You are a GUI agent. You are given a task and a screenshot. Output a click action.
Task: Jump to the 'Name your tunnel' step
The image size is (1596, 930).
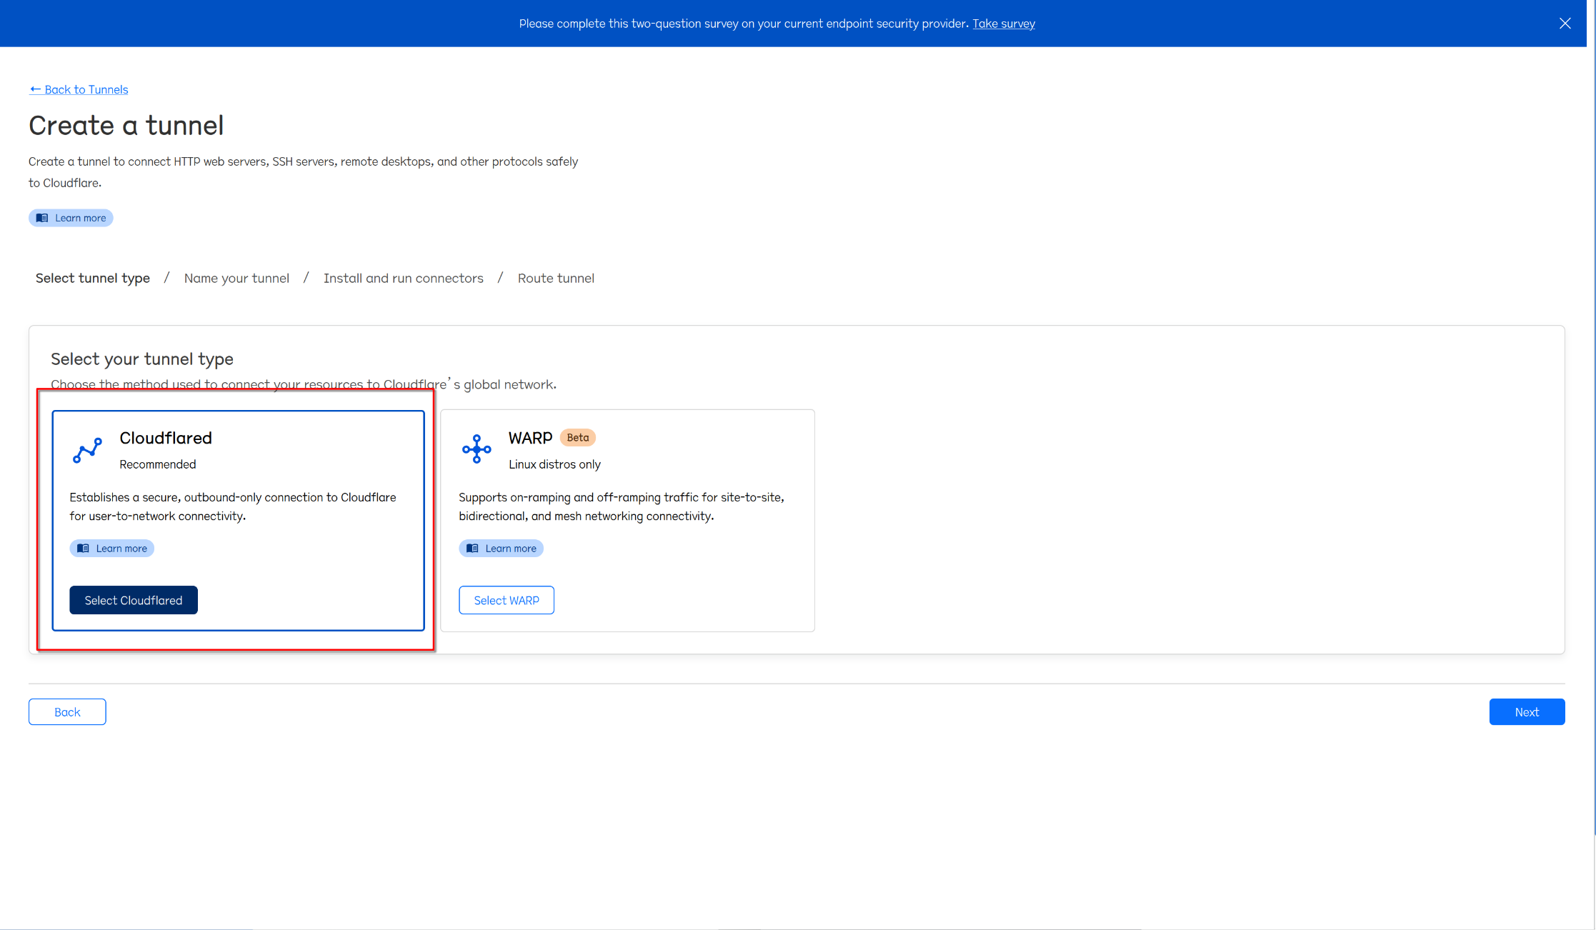pyautogui.click(x=236, y=278)
